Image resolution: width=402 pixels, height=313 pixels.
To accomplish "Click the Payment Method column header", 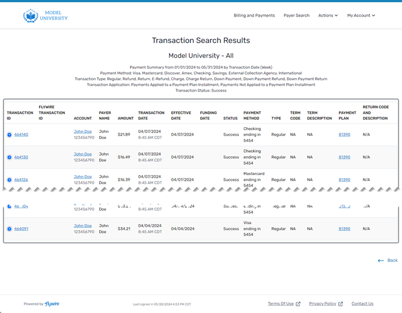I will (x=252, y=116).
